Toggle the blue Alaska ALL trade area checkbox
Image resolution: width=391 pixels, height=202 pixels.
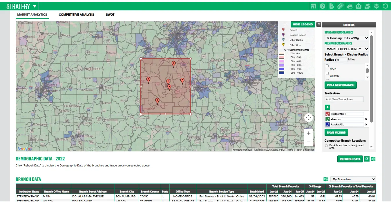click(327, 125)
